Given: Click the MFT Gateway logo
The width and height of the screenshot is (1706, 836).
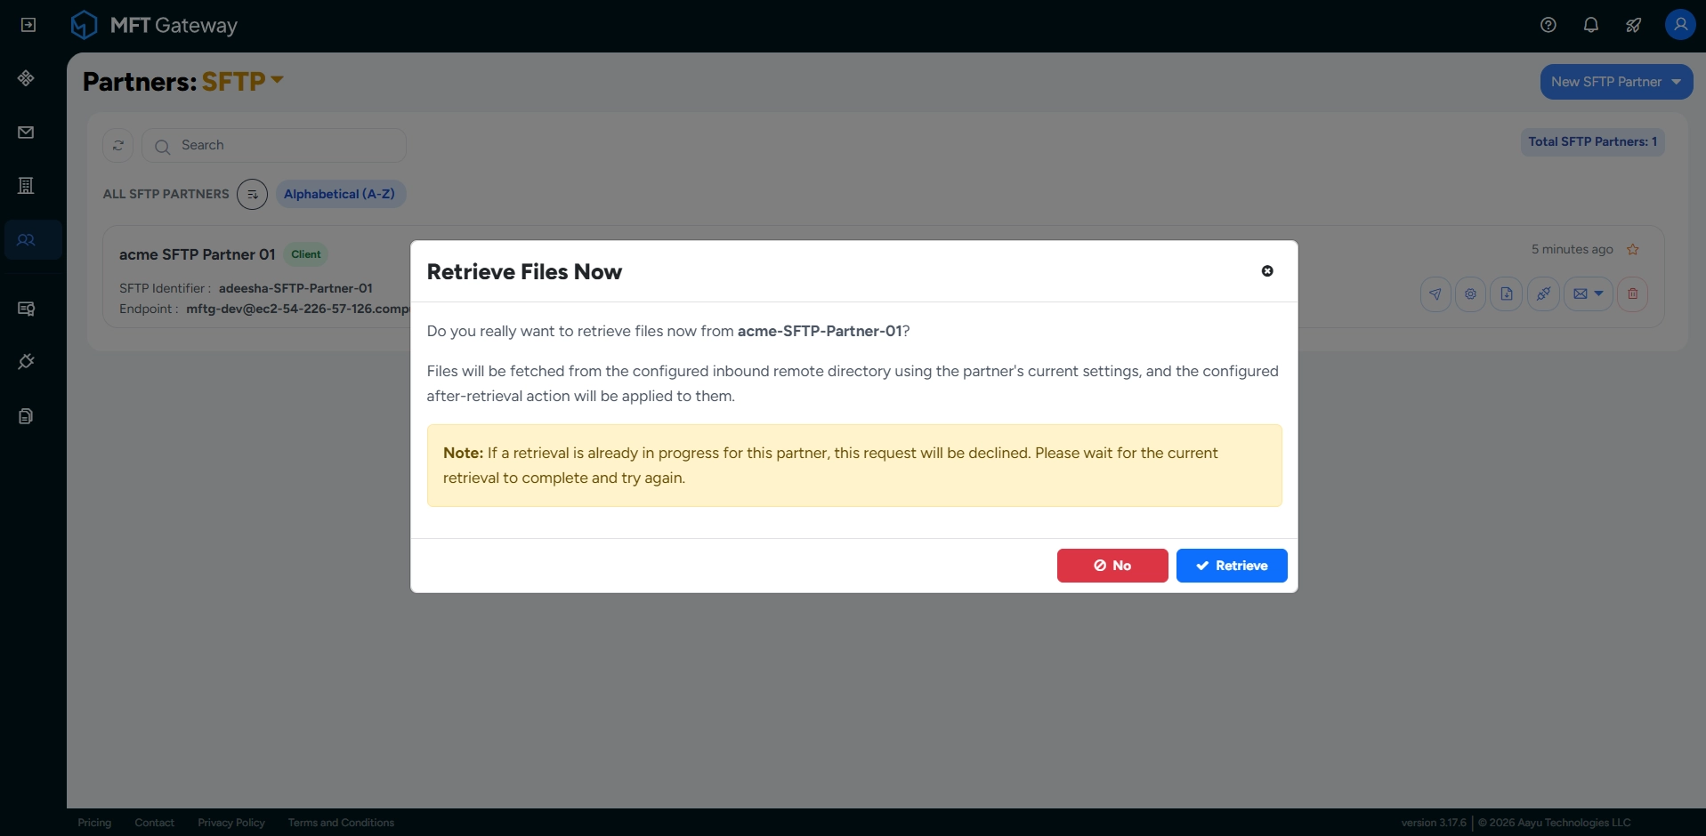Looking at the screenshot, I should (154, 25).
